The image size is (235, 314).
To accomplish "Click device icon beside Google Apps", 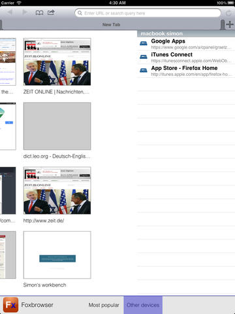I will click(x=144, y=43).
